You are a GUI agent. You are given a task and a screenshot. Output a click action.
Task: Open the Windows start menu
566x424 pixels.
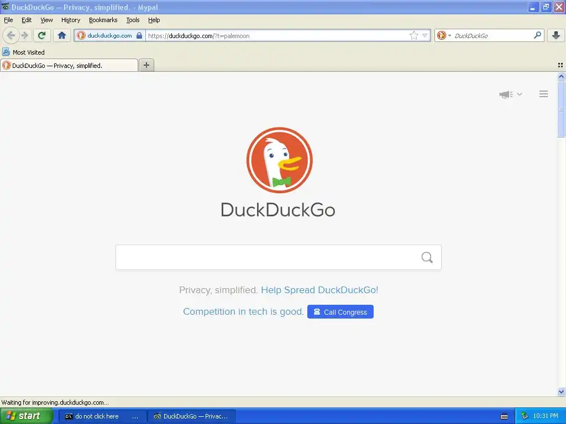point(26,416)
